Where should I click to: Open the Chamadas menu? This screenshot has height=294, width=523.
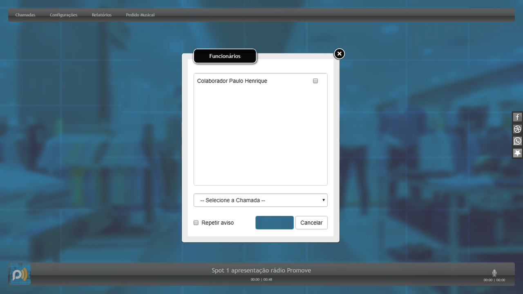click(x=25, y=15)
